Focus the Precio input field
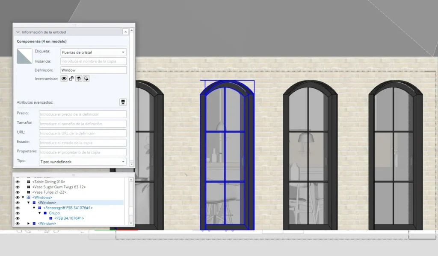 [x=83, y=114]
